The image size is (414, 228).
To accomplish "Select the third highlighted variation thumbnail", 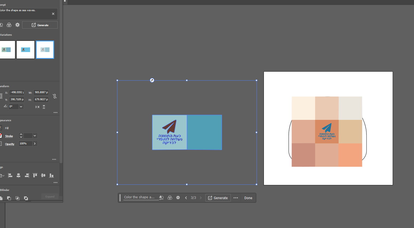I will [45, 50].
